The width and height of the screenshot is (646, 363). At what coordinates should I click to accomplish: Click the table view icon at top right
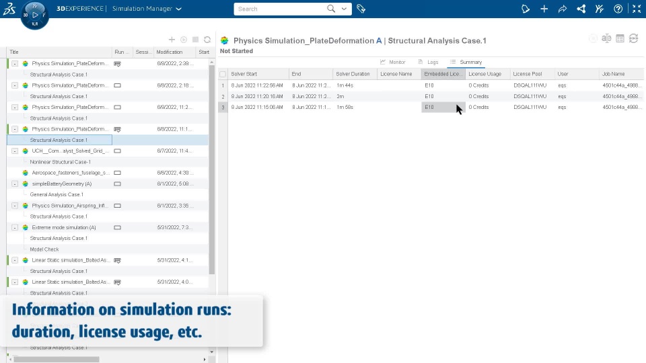click(620, 38)
